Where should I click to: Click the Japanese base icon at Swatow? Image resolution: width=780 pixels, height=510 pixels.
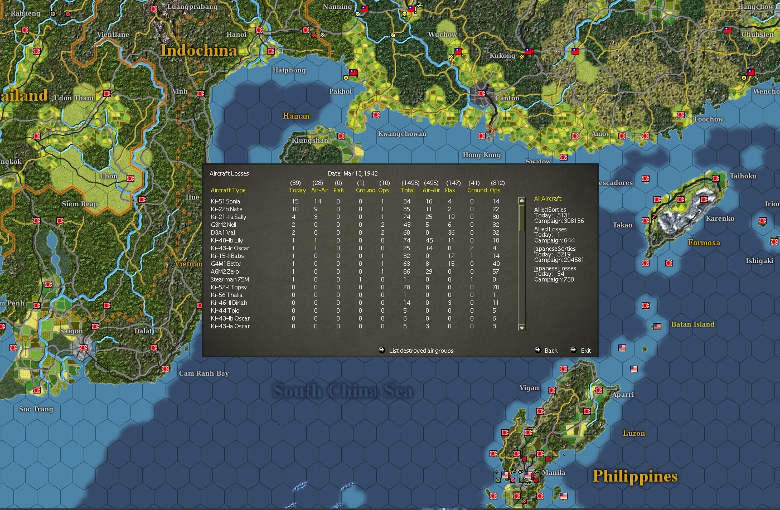pyautogui.click(x=563, y=157)
